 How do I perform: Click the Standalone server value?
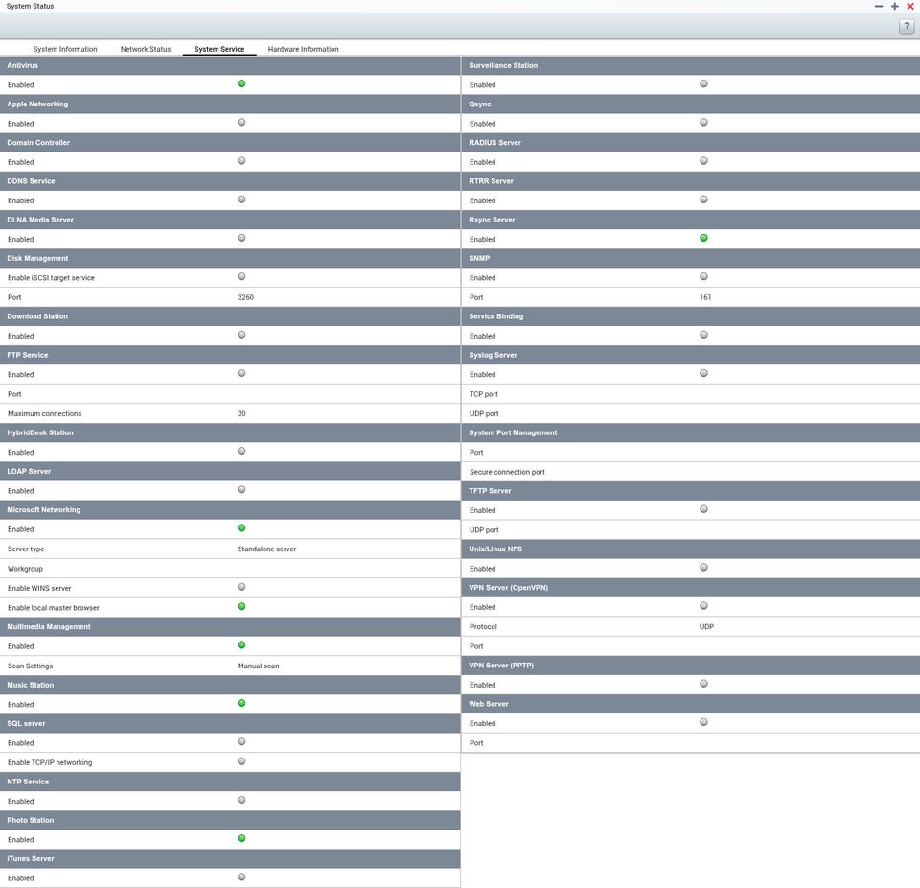tap(267, 549)
